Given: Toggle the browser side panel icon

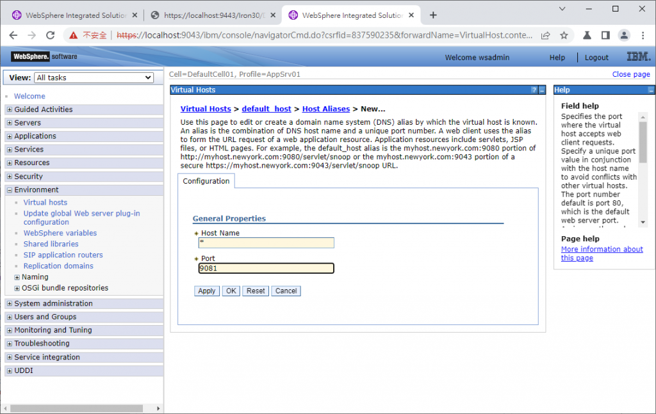Looking at the screenshot, I should [605, 35].
